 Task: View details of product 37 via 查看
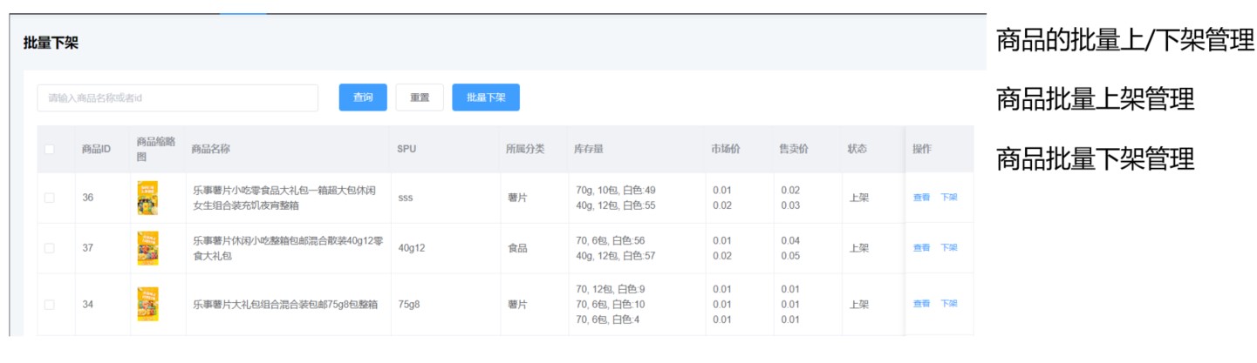coord(921,248)
